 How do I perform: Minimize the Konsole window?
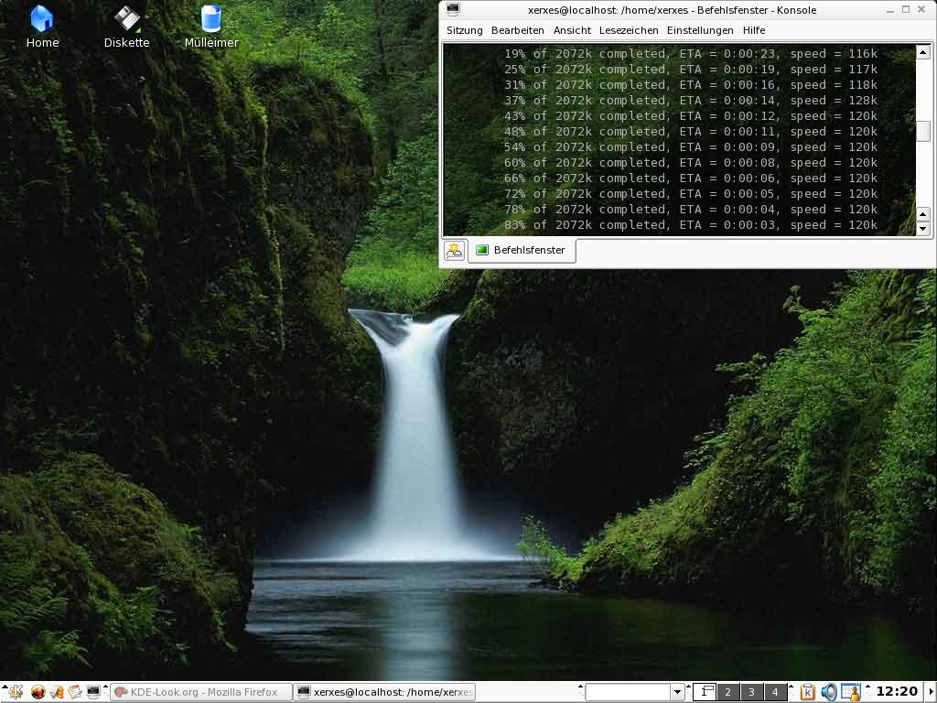pos(890,10)
